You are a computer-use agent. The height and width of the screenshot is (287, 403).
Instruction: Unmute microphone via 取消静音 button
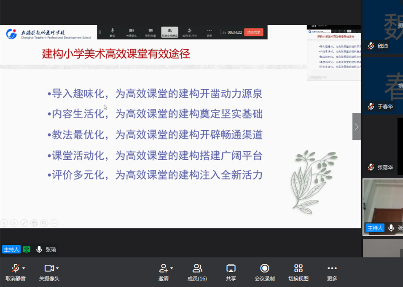[x=16, y=272]
